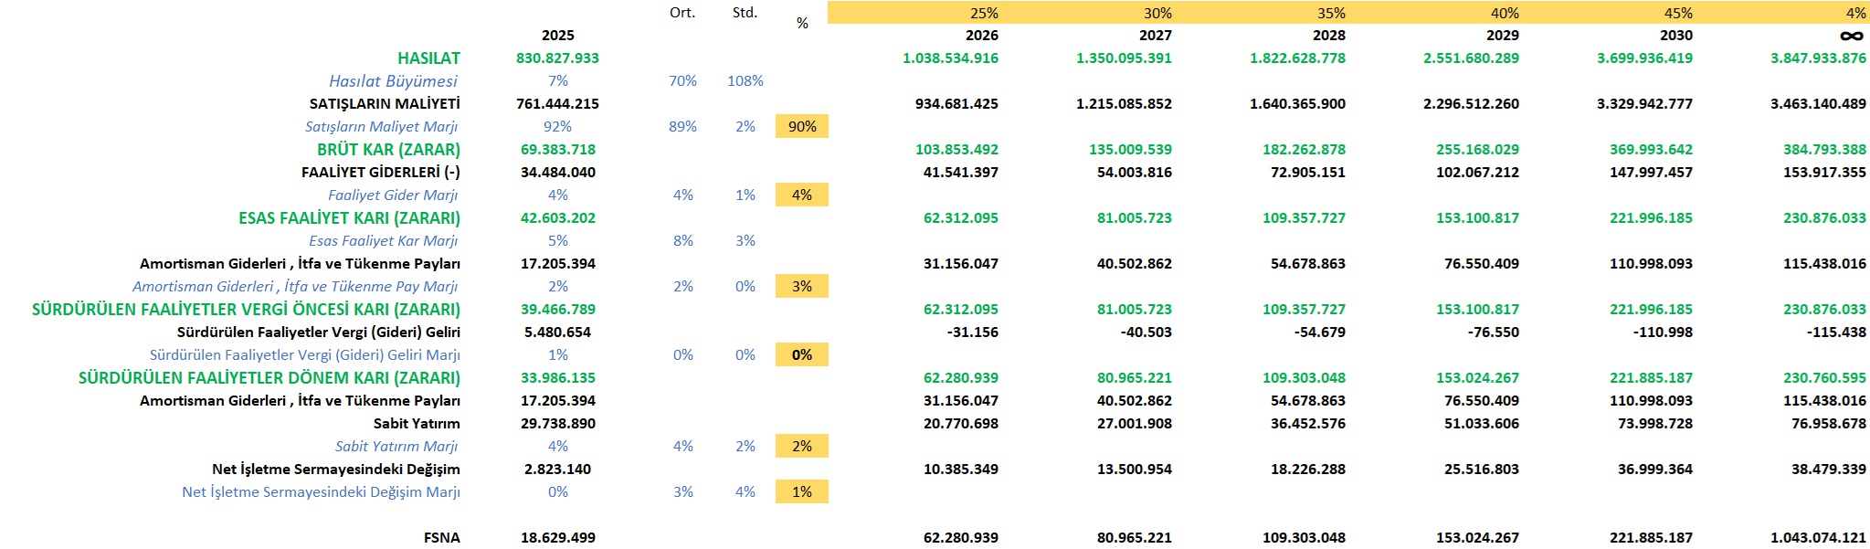Select the infinity symbol column header
This screenshot has width=1870, height=549.
1851,36
